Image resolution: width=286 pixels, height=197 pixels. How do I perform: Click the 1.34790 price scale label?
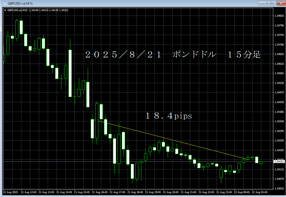pos(279,25)
